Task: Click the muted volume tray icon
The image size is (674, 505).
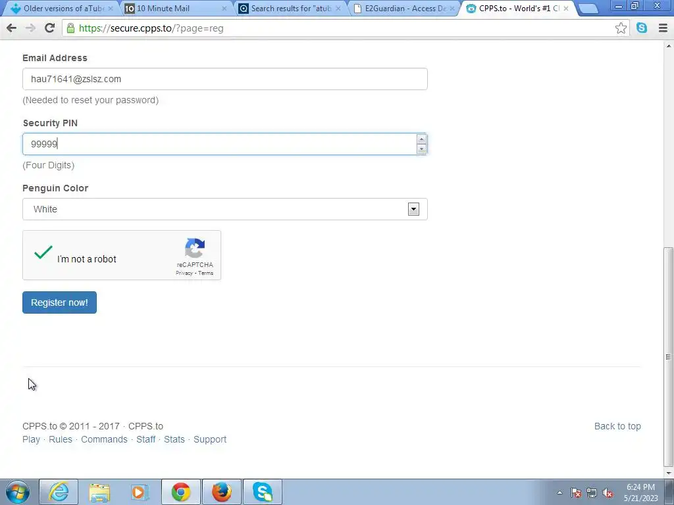Action: tap(608, 493)
